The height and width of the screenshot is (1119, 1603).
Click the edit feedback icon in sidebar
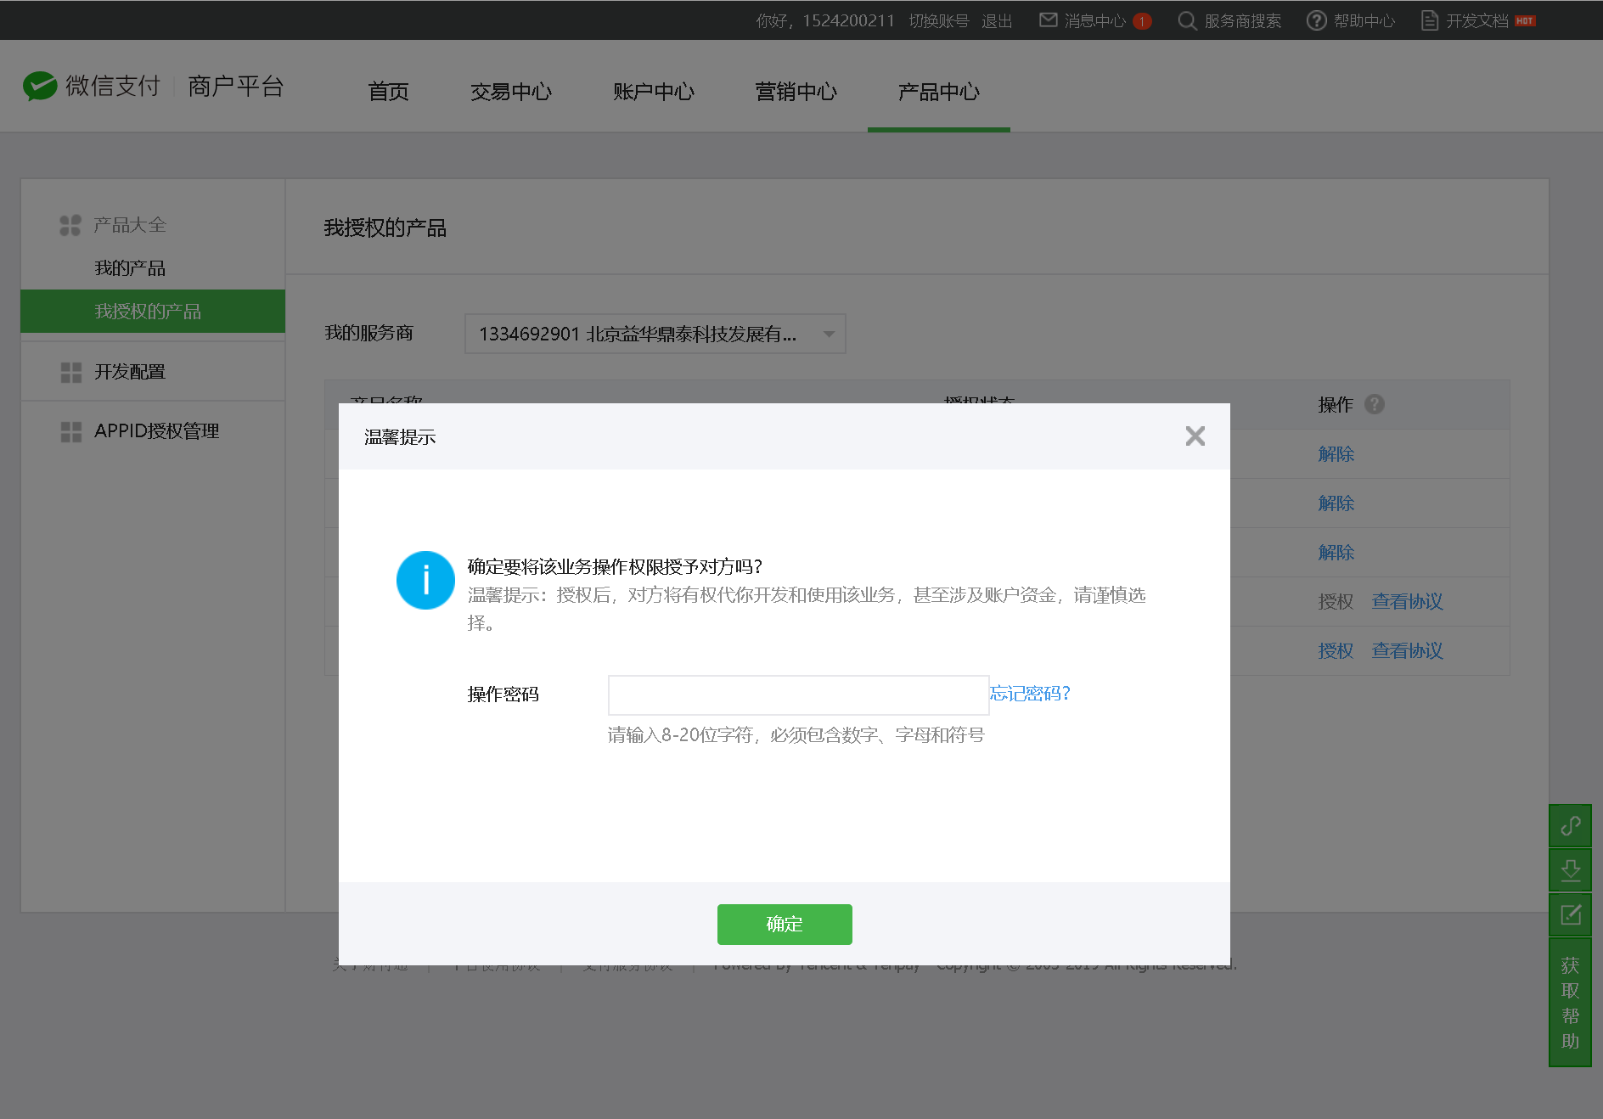click(1570, 914)
